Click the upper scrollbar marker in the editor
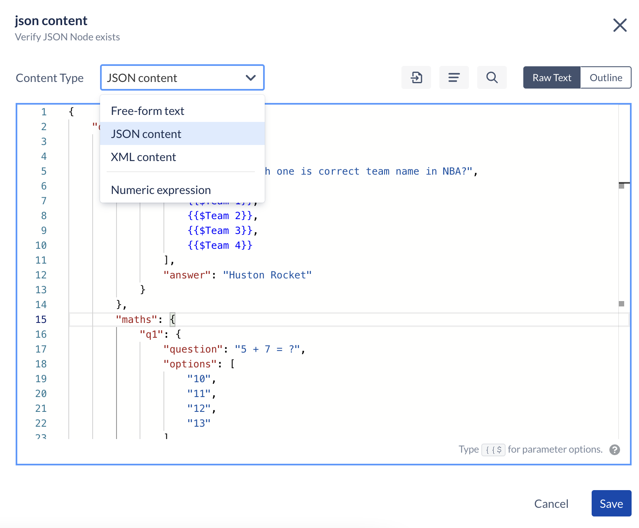The height and width of the screenshot is (528, 639). point(622,185)
